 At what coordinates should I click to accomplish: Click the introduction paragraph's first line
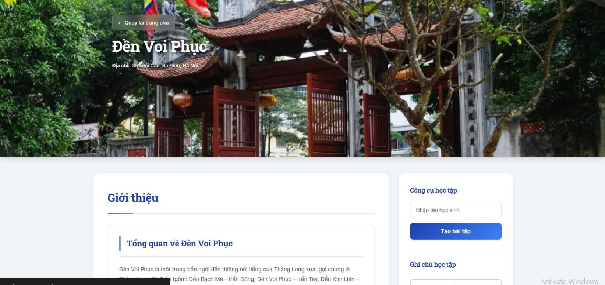tap(234, 269)
